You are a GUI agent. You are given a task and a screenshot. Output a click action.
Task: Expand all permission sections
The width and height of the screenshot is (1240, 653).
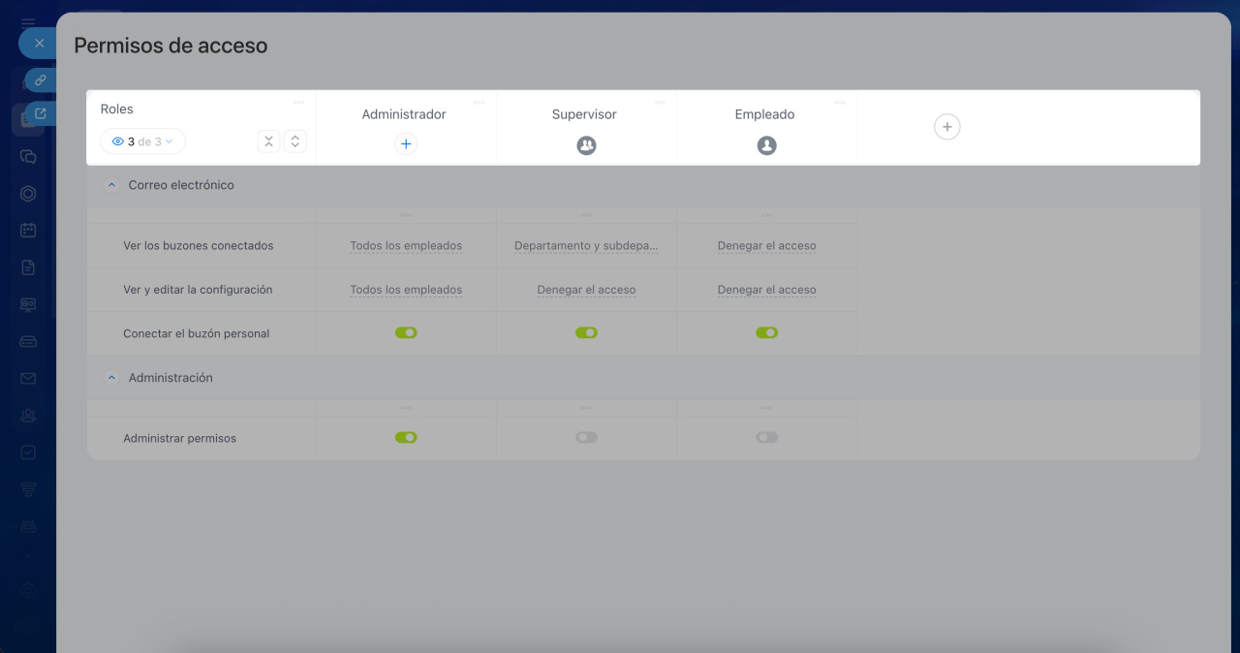(x=295, y=141)
